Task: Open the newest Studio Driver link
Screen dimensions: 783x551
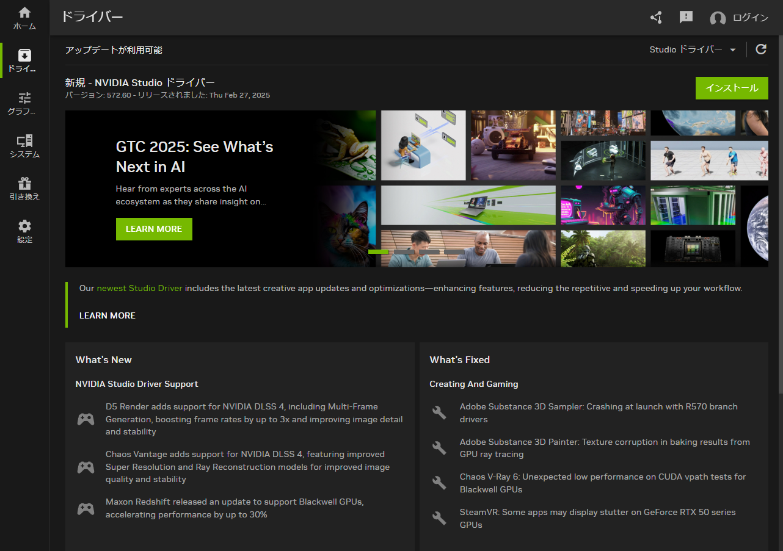Action: tap(139, 288)
